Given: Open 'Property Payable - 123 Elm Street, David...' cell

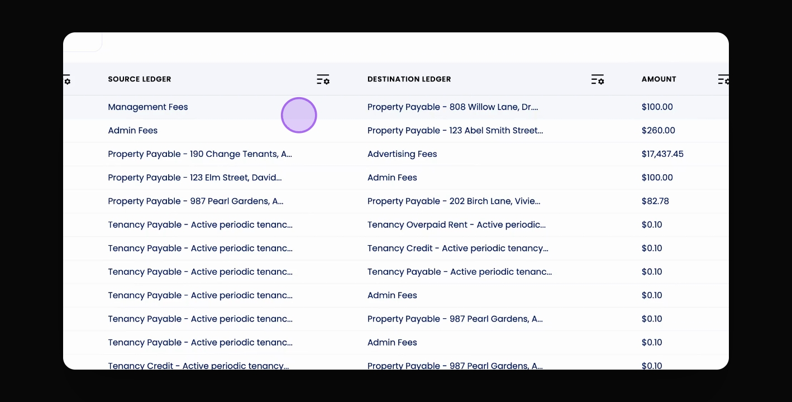Looking at the screenshot, I should 195,178.
